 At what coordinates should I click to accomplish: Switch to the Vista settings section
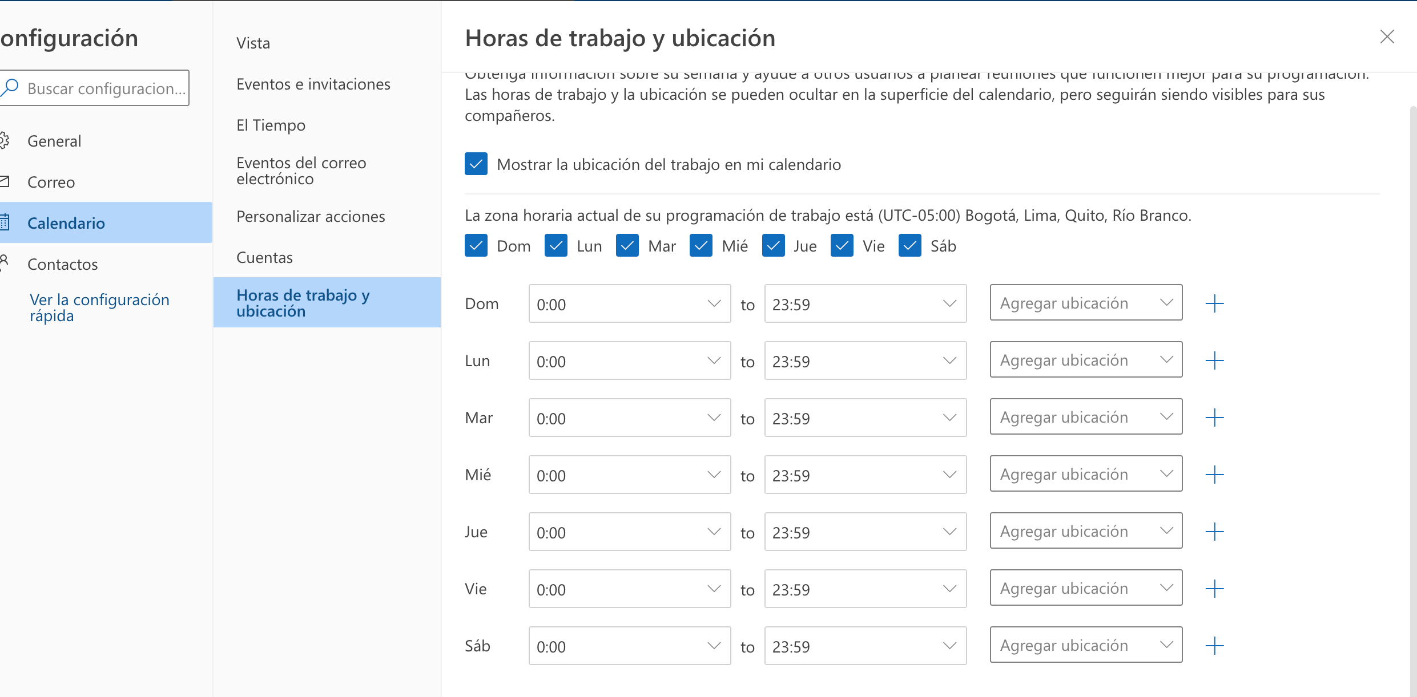click(x=253, y=42)
